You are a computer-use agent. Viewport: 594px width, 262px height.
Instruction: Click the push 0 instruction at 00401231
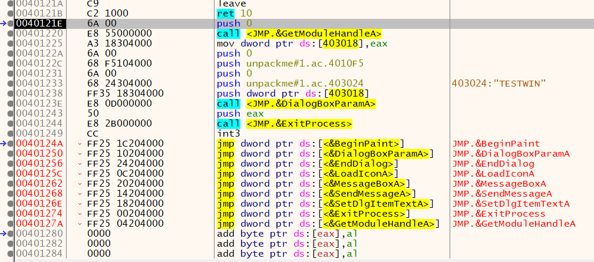[235, 74]
